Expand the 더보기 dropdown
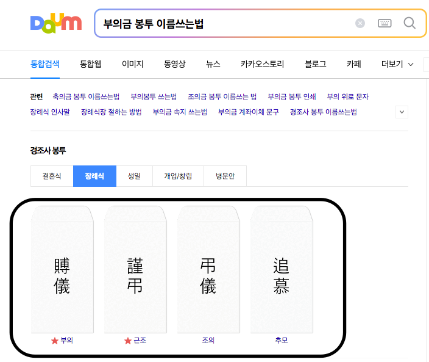Viewport: 429px width, 362px height. coord(397,64)
